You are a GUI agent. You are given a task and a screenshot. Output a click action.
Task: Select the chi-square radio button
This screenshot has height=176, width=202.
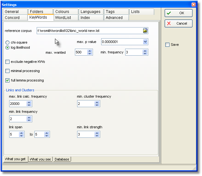tap(8, 42)
